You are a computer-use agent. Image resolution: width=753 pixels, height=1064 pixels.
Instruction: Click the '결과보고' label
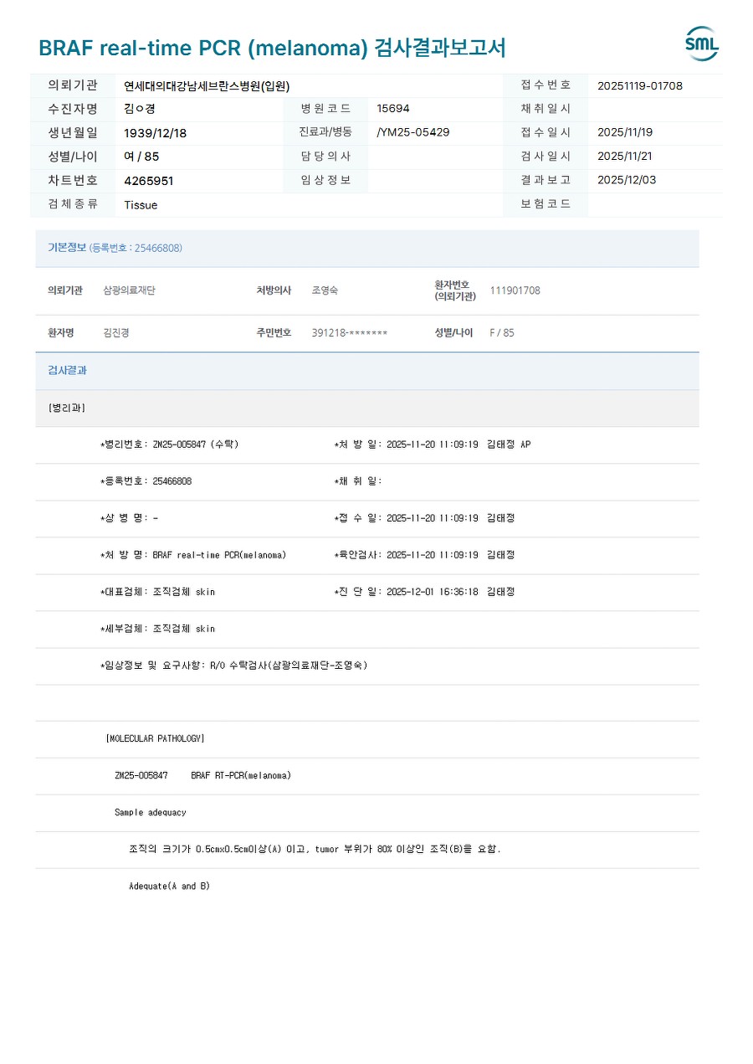[x=546, y=179]
